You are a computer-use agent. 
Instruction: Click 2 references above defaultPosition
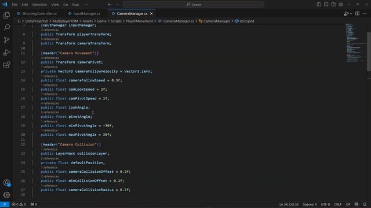coord(50,158)
